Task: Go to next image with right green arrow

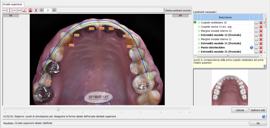Action: [x=55, y=10]
